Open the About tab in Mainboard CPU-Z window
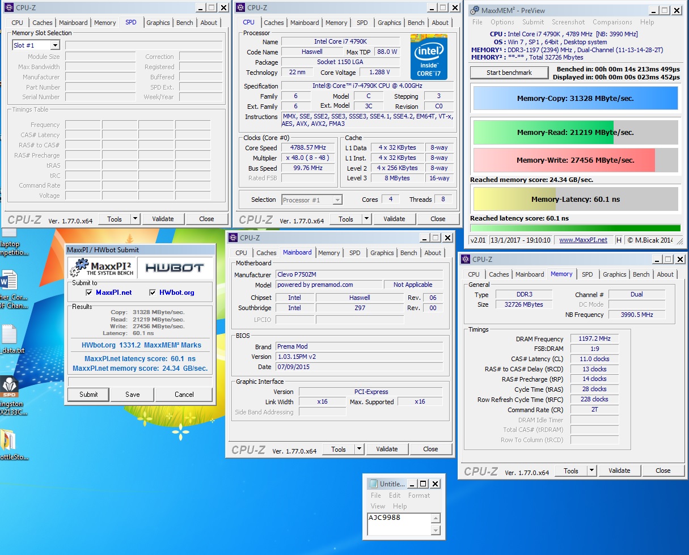This screenshot has width=689, height=555. [433, 253]
